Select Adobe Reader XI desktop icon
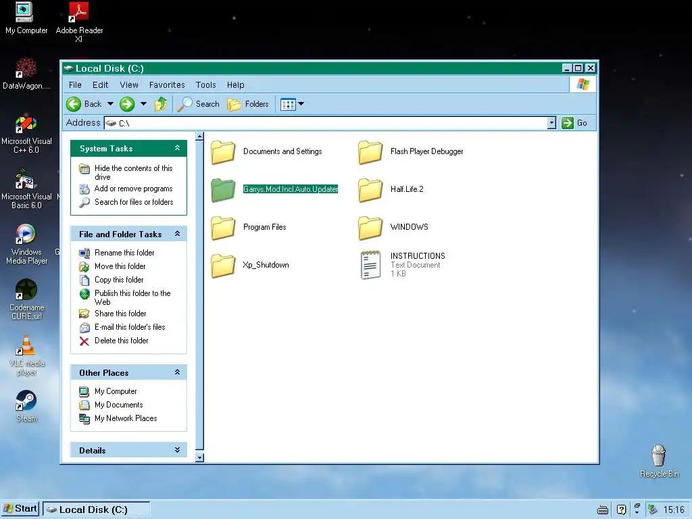 click(x=80, y=22)
